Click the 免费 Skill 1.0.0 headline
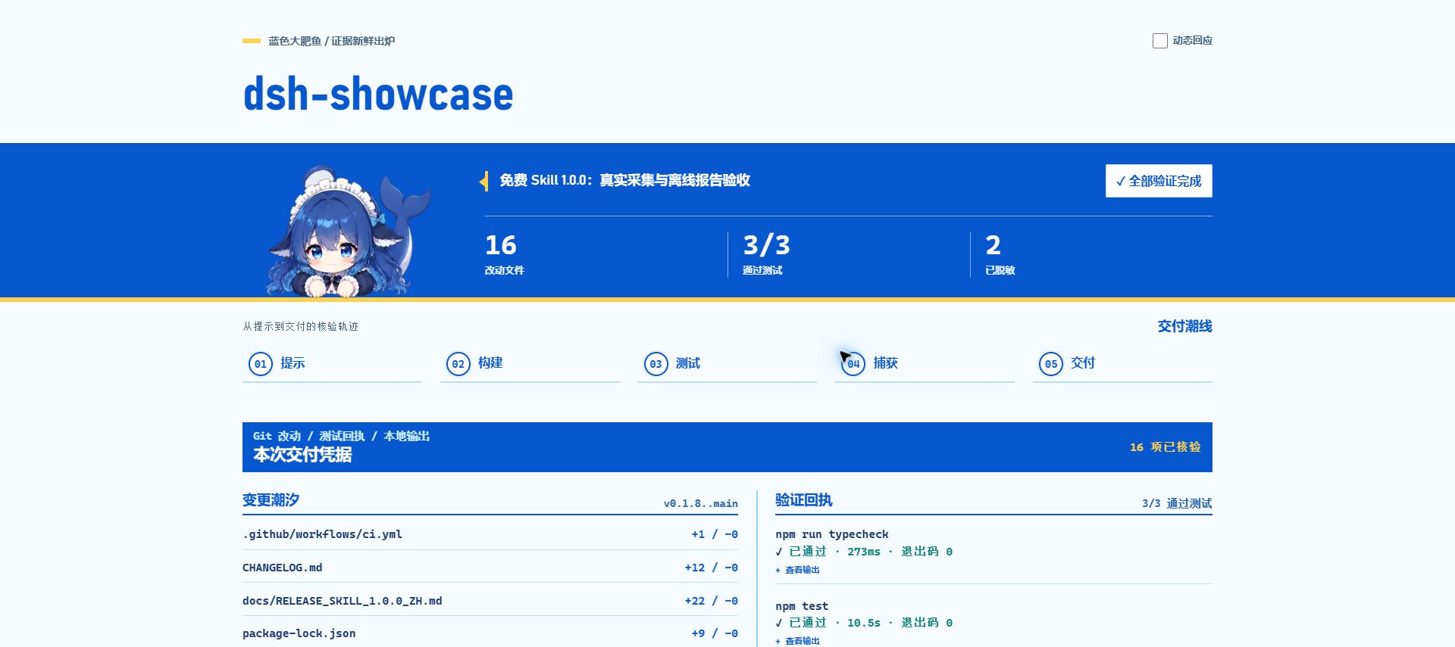 (x=624, y=180)
